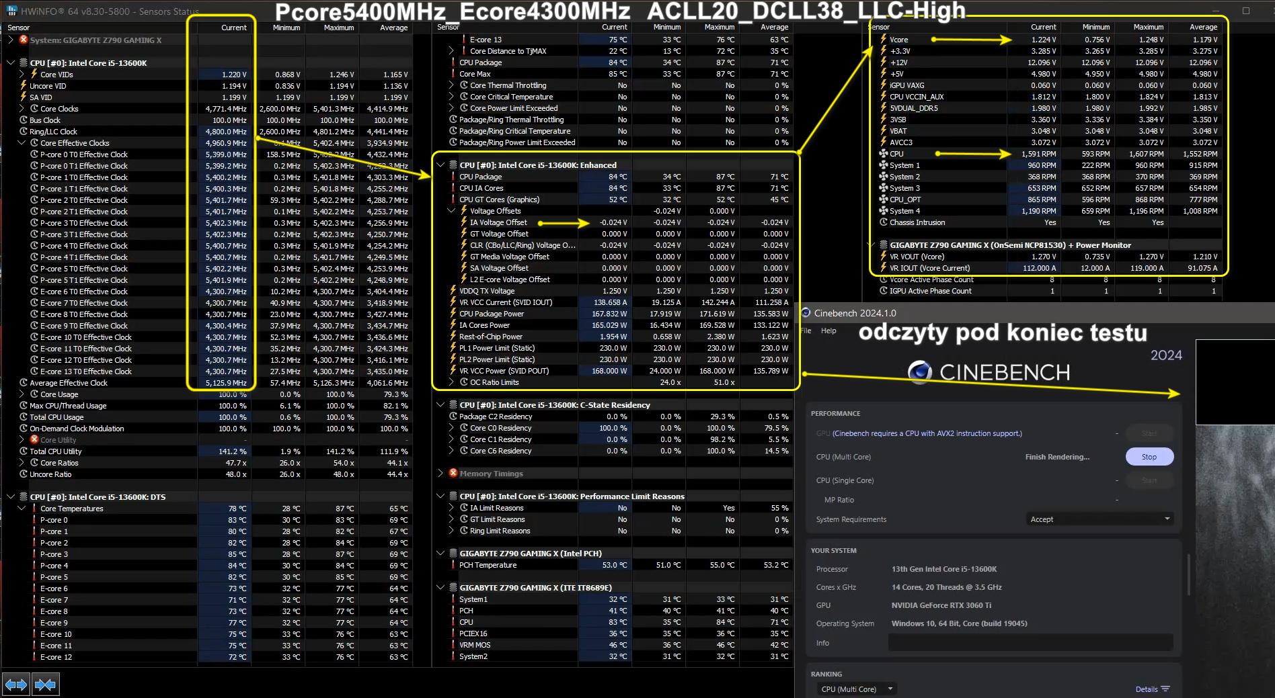Click the thermometer icon next to PCH Temperature
Screen dimensions: 1275x698
pos(453,565)
